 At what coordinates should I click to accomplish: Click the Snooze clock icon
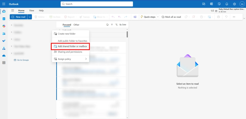pos(201,17)
